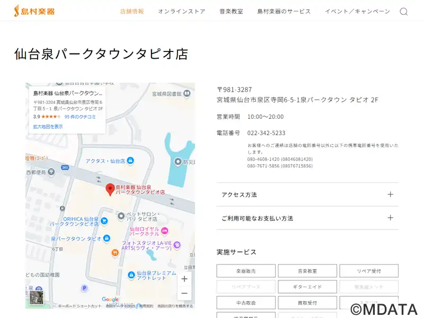The height and width of the screenshot is (318, 424).
Task: Open the 95 件のクチコミ reviews link
Action: pyautogui.click(x=80, y=117)
